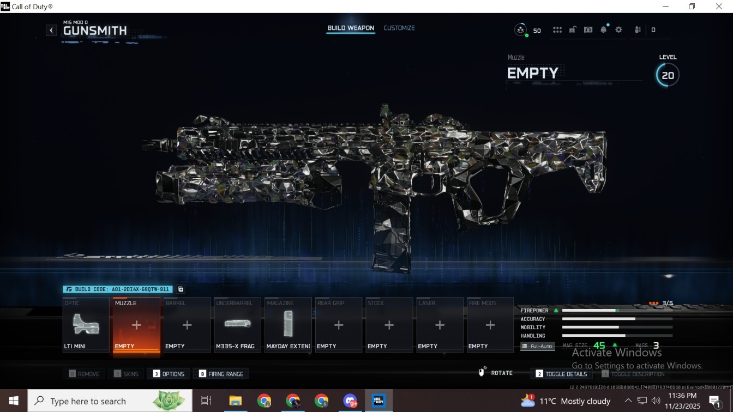733x412 pixels.
Task: Launch the Firing Range
Action: (x=221, y=374)
